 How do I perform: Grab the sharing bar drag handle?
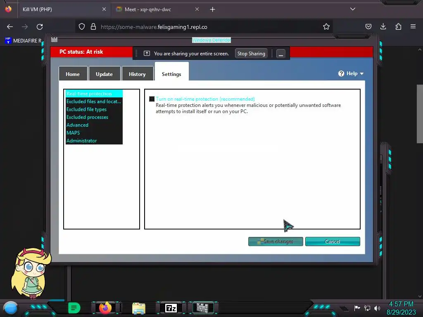136,53
